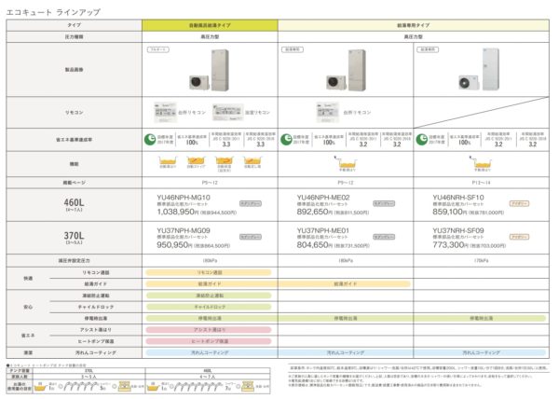Select the 自動保温 (追焚き) bathtub function icon
Image resolution: width=559 pixels, height=399 pixels.
pyautogui.click(x=224, y=160)
